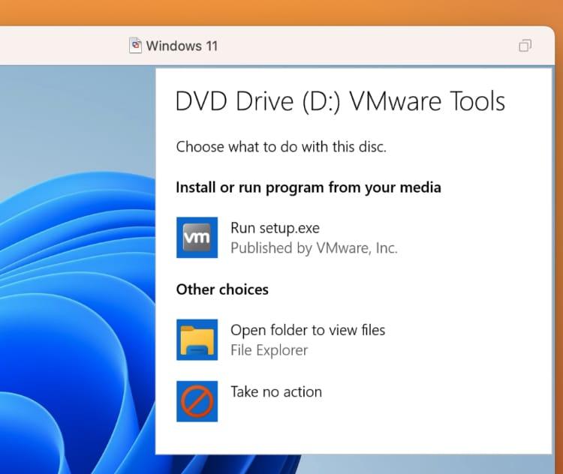The image size is (563, 474).
Task: Choose 'Run setup.exe' option
Action: [x=275, y=228]
